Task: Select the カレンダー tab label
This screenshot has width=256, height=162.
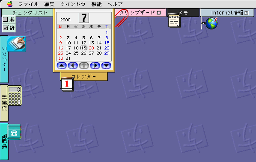Action: coord(84,76)
